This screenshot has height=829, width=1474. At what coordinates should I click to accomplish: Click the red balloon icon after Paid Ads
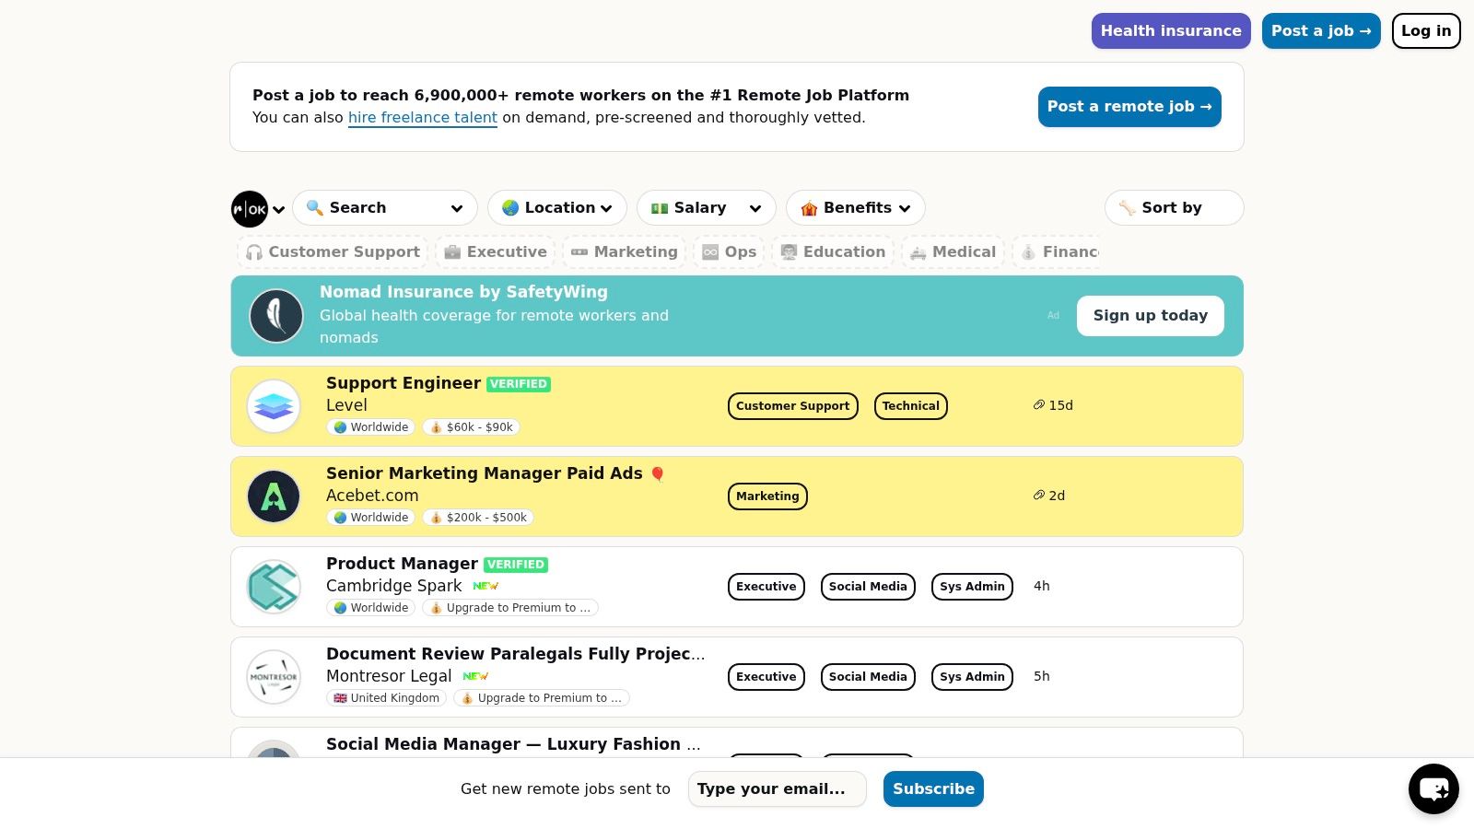point(658,474)
